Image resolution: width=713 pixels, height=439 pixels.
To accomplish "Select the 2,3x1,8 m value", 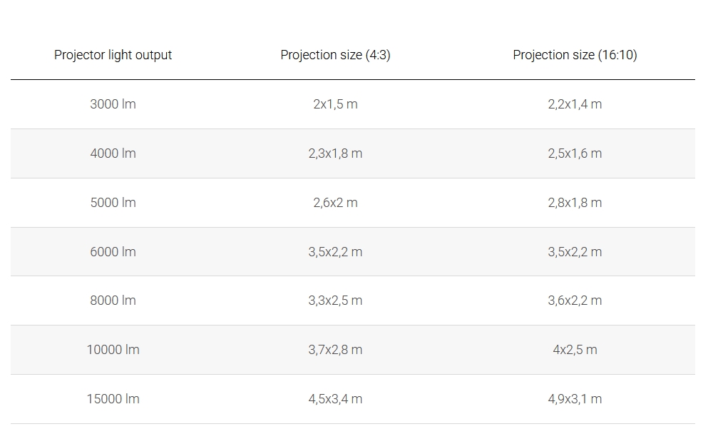I will pyautogui.click(x=335, y=153).
